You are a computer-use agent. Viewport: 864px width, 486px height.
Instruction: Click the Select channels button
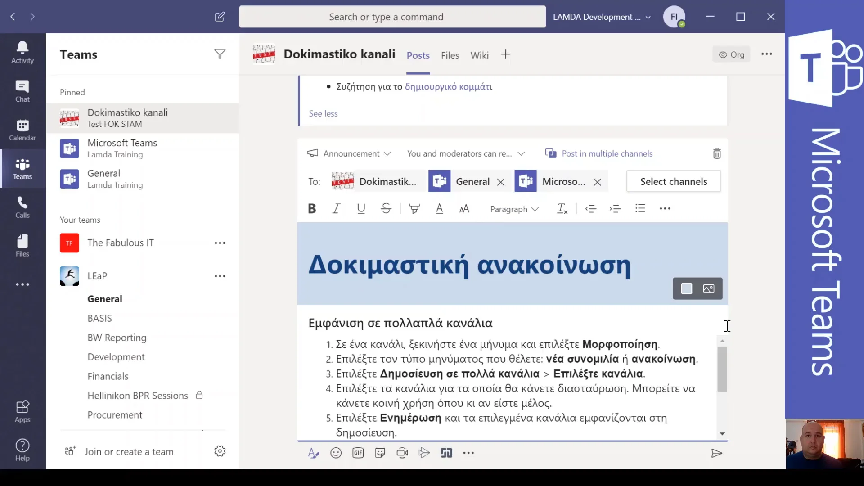tap(674, 181)
